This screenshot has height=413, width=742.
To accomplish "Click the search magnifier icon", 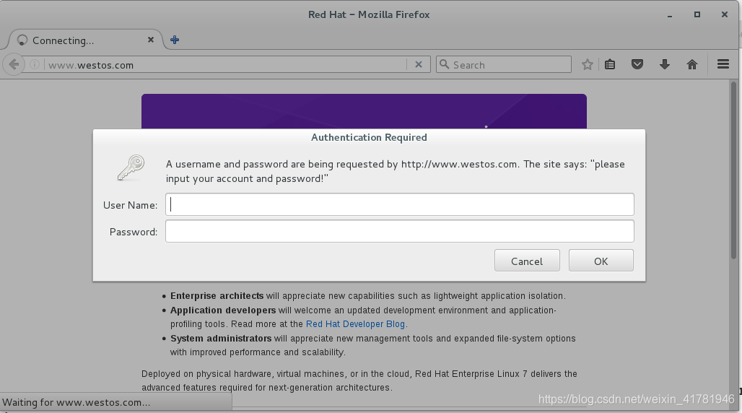I will [x=444, y=64].
